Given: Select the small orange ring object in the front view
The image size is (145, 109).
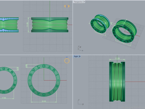Looking at the screenshot, I should click(67, 61).
